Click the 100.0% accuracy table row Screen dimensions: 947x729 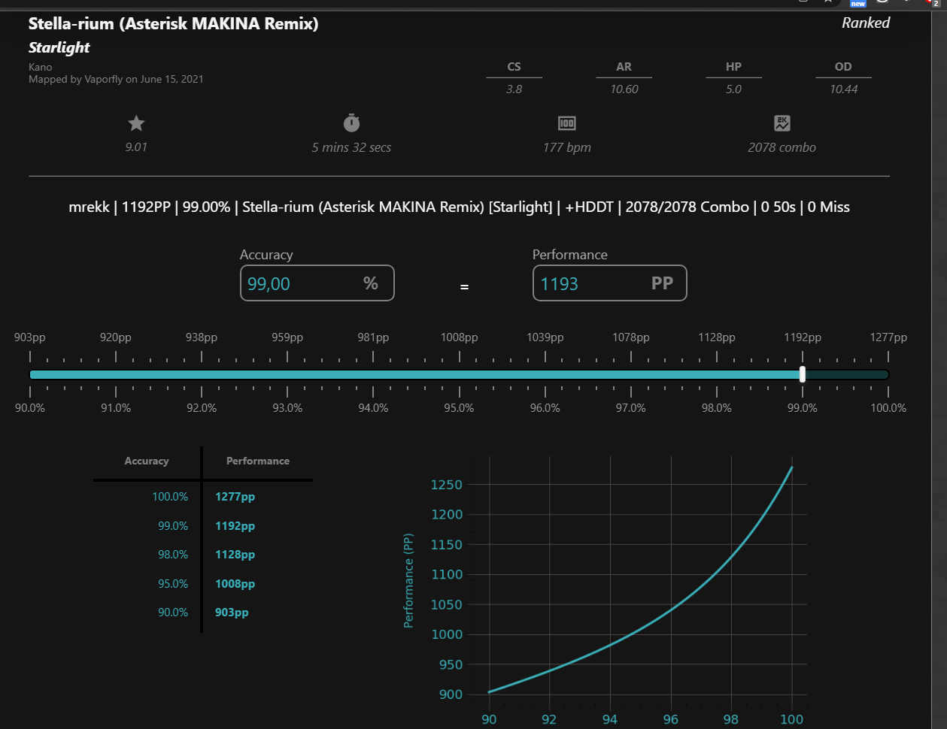coord(203,497)
